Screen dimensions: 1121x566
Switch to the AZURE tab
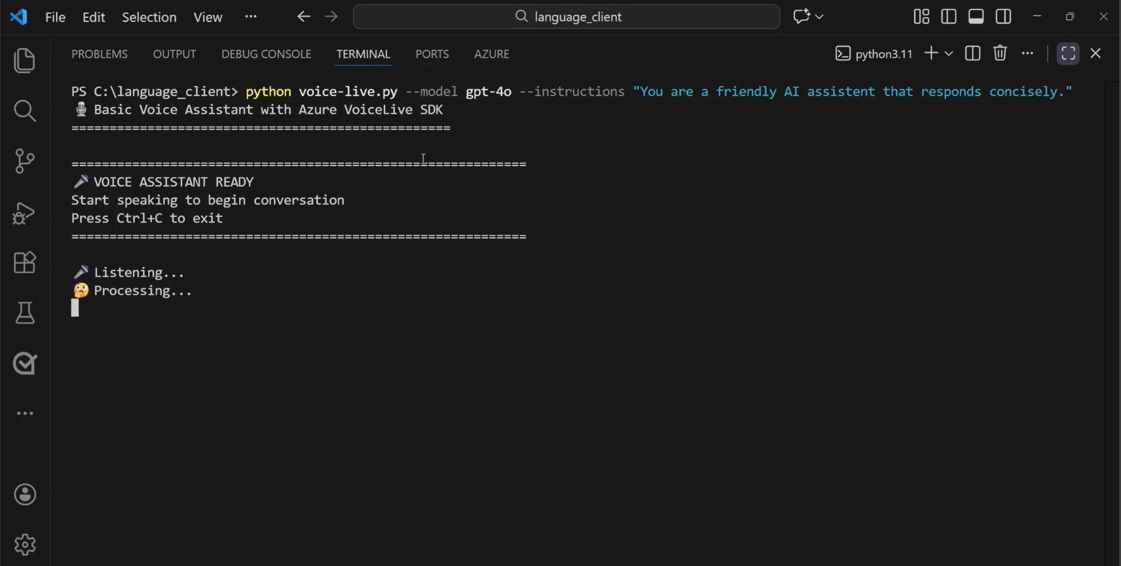click(x=491, y=54)
